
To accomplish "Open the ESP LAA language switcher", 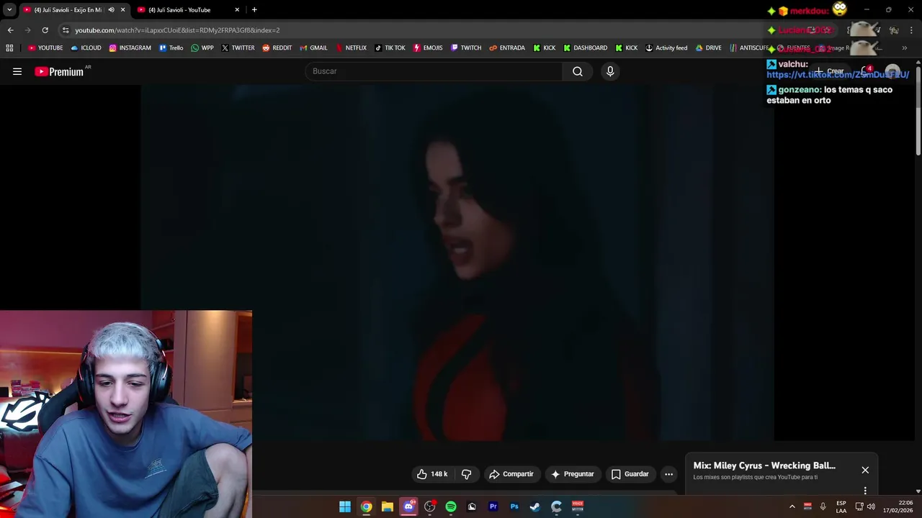I will tap(841, 506).
